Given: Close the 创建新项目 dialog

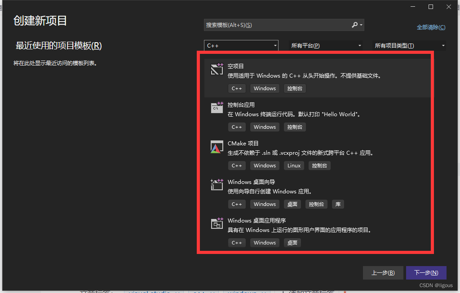Looking at the screenshot, I should (x=449, y=7).
